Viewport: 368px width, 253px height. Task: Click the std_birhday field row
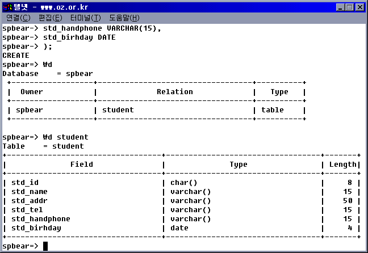(182, 228)
